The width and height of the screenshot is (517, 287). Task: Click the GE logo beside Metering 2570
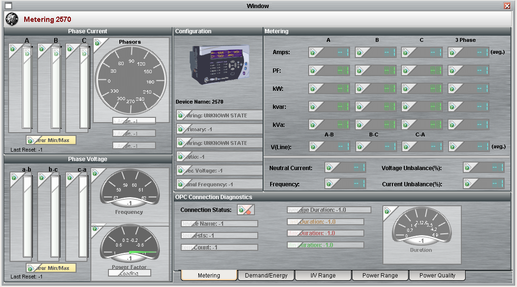[x=12, y=19]
